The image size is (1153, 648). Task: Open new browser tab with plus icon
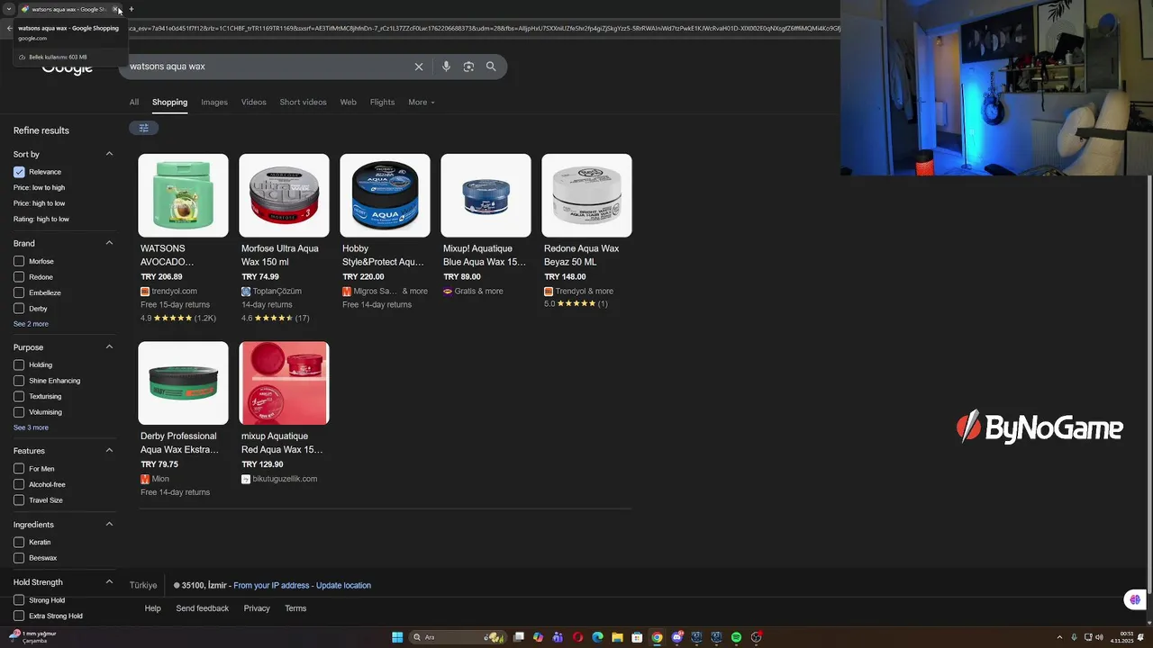(132, 9)
